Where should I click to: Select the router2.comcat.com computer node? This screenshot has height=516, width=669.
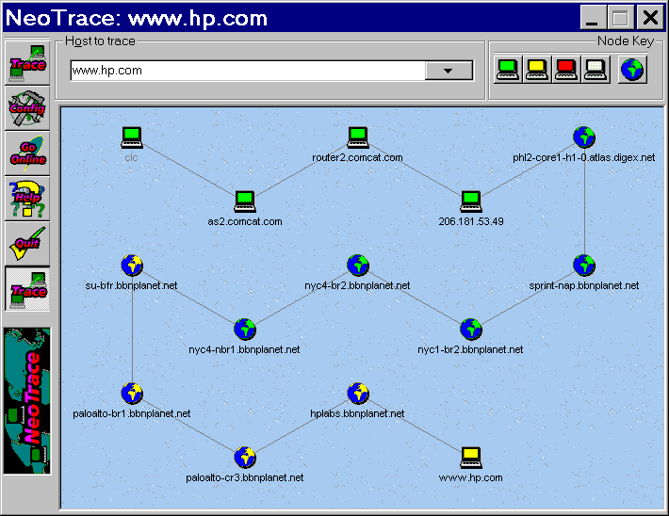(357, 137)
